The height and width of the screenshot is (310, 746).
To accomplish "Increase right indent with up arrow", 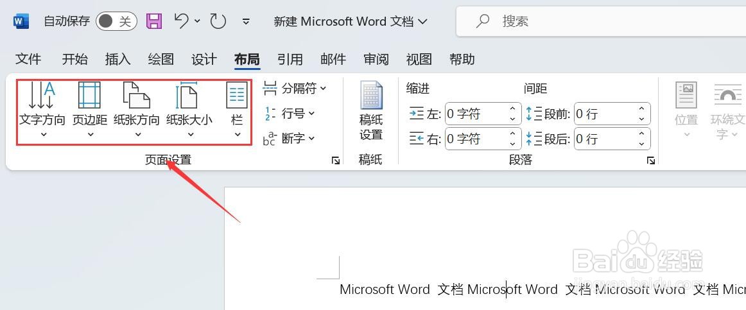I will tap(512, 133).
